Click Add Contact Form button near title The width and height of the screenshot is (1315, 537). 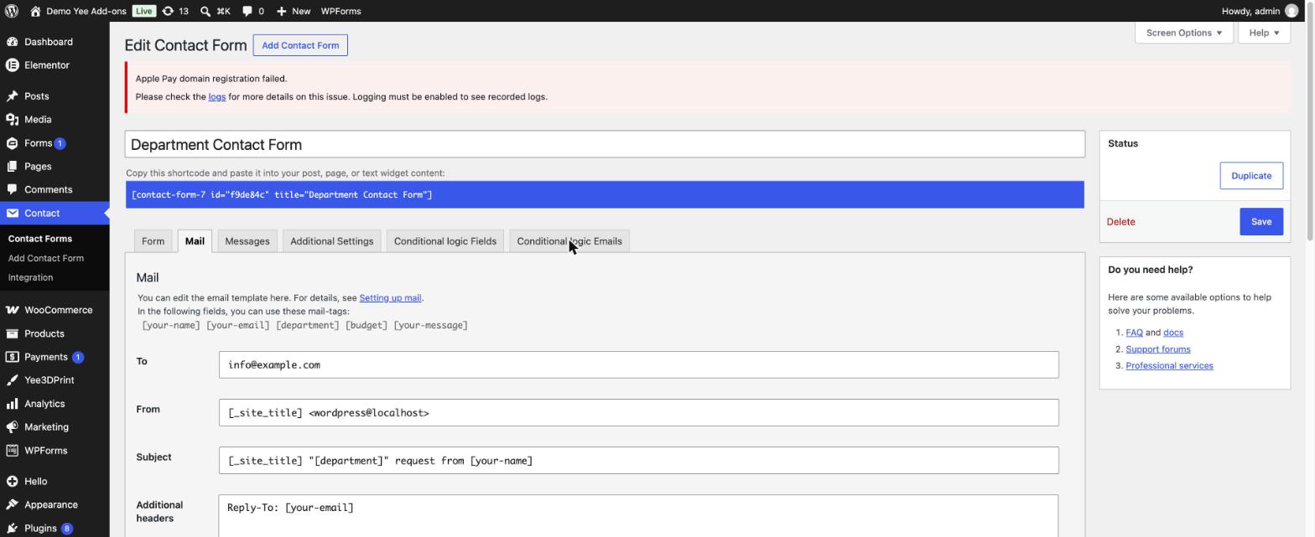coord(300,45)
